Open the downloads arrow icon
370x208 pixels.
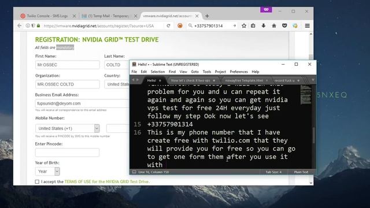point(264,25)
